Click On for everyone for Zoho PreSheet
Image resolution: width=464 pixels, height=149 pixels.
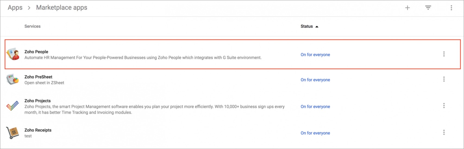click(315, 80)
